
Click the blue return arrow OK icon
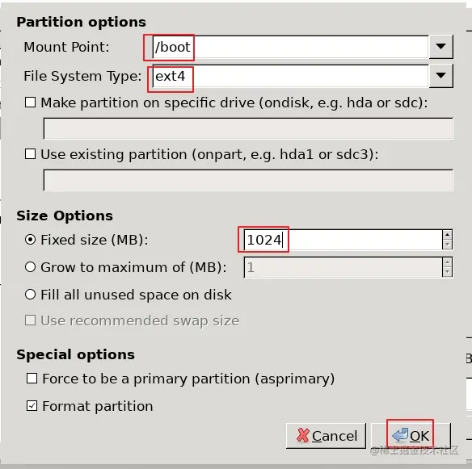click(x=400, y=435)
